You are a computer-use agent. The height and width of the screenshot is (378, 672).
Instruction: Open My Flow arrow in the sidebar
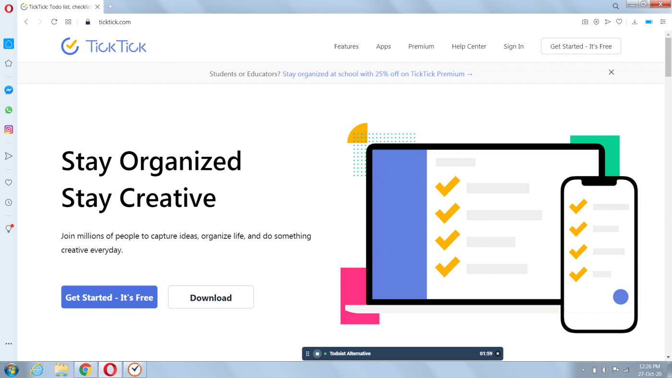point(9,156)
